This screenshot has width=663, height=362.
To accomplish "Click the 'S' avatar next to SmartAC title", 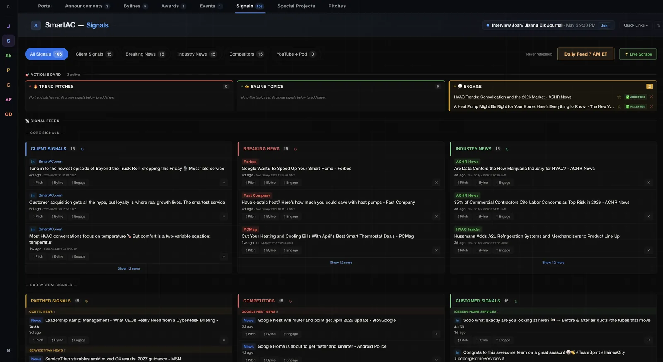I will click(36, 26).
